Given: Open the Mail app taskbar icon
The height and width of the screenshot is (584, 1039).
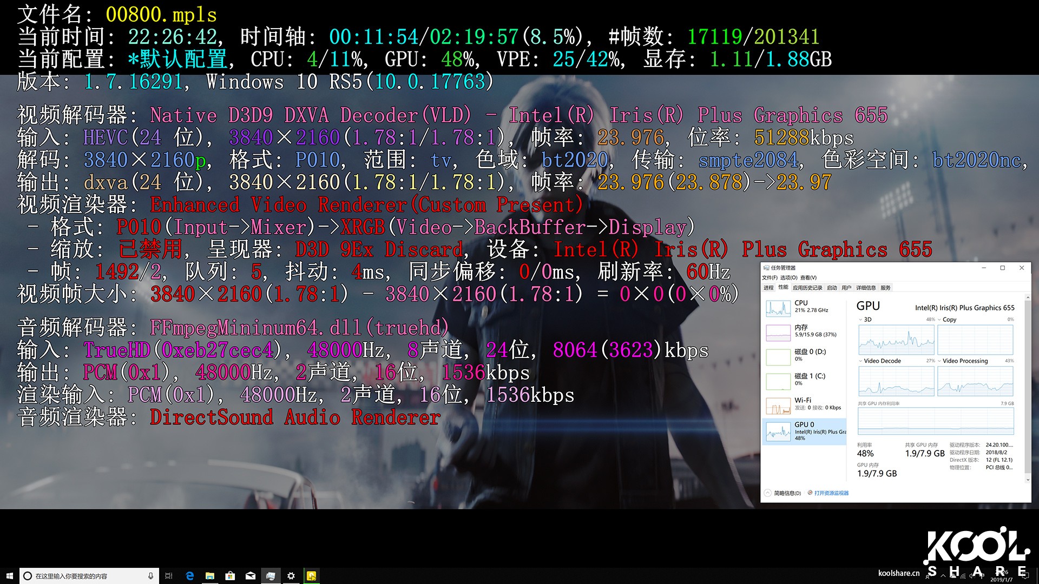Looking at the screenshot, I should click(x=251, y=576).
